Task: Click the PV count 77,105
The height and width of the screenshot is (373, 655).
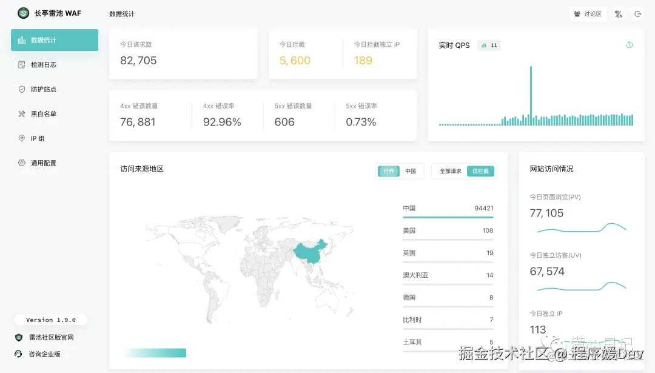Action: pos(546,213)
